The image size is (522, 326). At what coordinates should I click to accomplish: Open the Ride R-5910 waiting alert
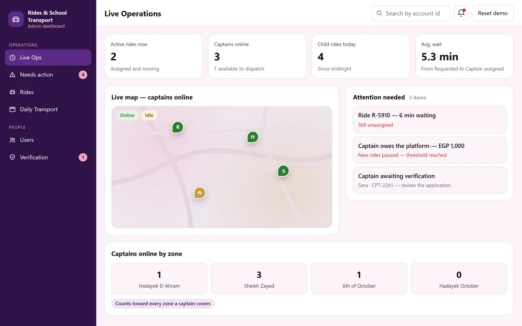pyautogui.click(x=430, y=120)
